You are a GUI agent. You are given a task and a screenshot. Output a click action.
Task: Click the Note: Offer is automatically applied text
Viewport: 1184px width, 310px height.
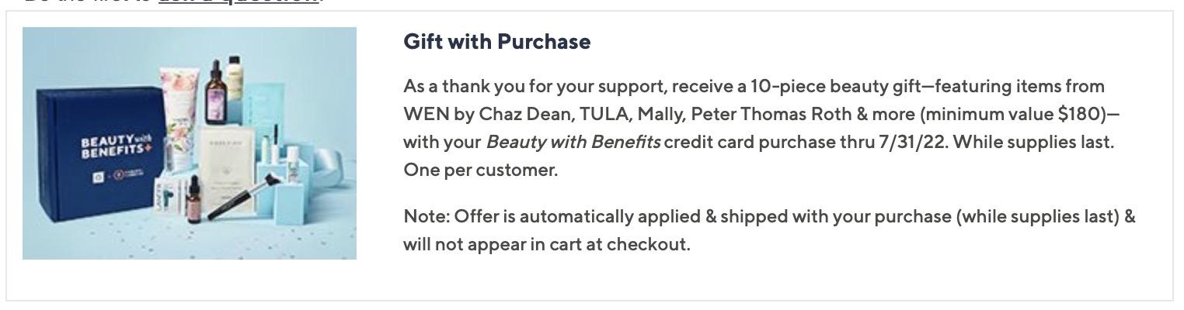pyautogui.click(x=553, y=217)
